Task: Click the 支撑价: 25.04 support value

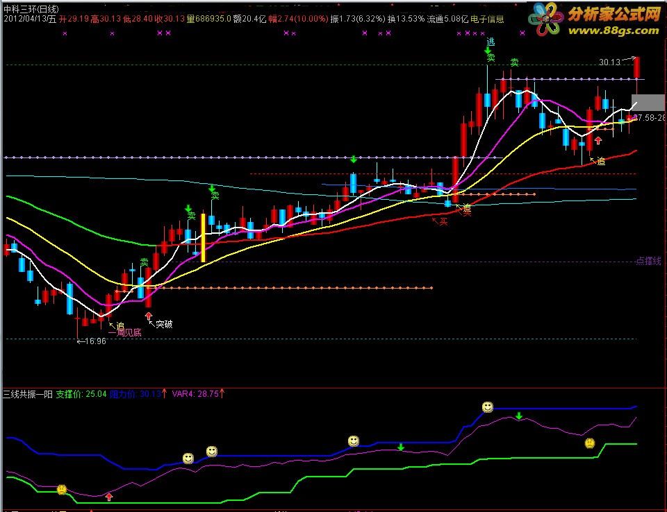Action: click(81, 394)
